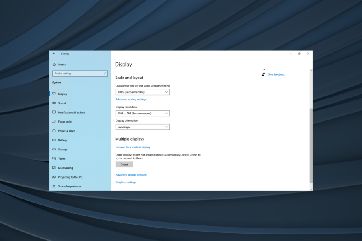Select the Battery icon in sidebar
Image resolution: width=362 pixels, height=241 pixels.
pos(54,140)
